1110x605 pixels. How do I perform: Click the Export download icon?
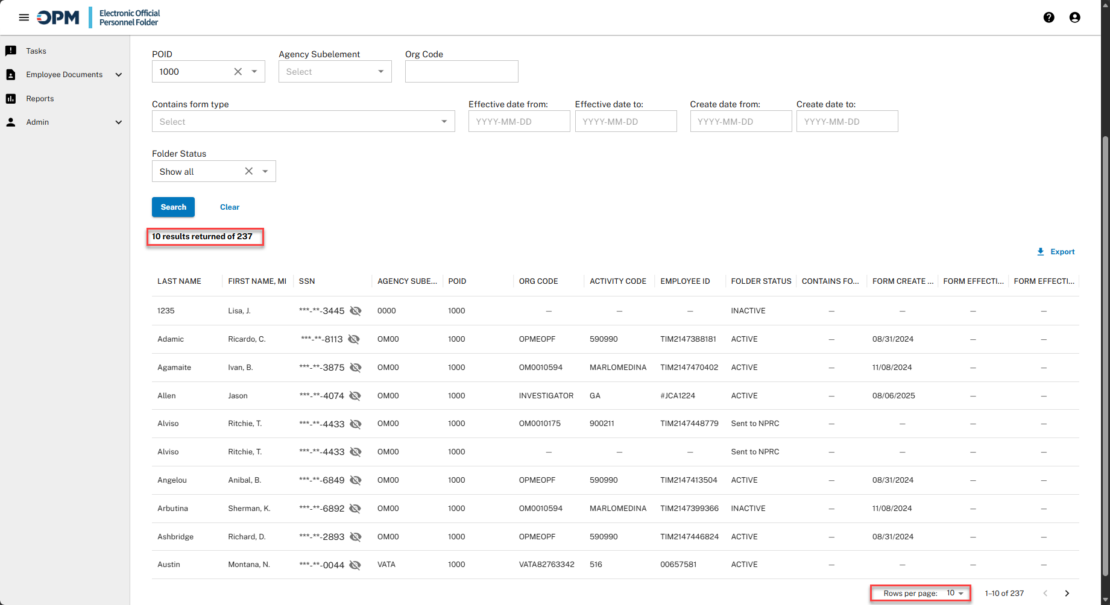point(1041,252)
